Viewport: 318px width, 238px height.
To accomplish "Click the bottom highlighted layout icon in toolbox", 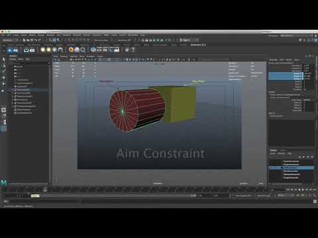I will [3, 128].
